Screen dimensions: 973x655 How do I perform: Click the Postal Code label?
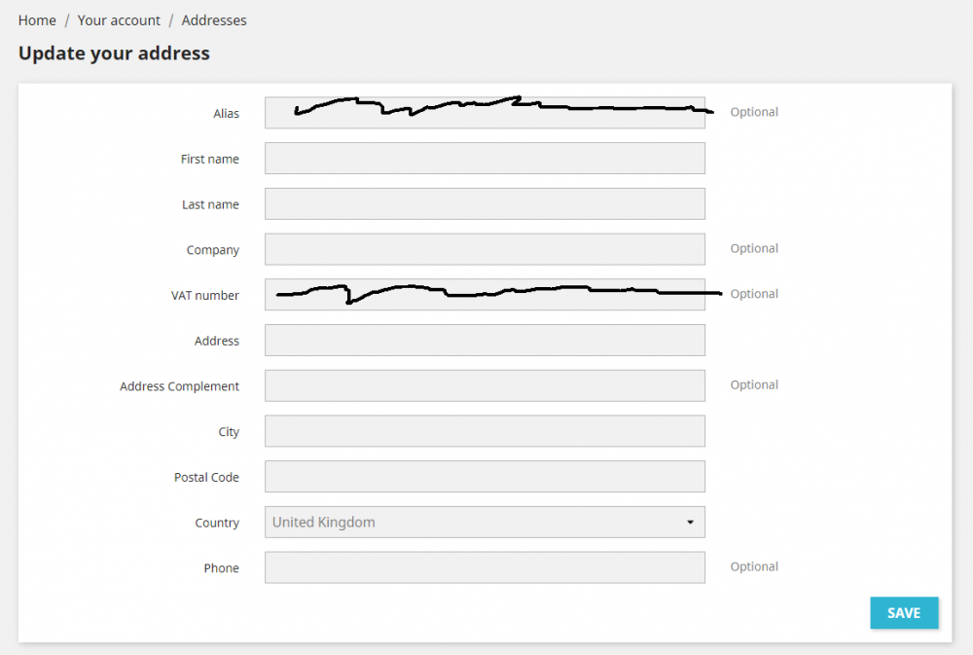206,478
